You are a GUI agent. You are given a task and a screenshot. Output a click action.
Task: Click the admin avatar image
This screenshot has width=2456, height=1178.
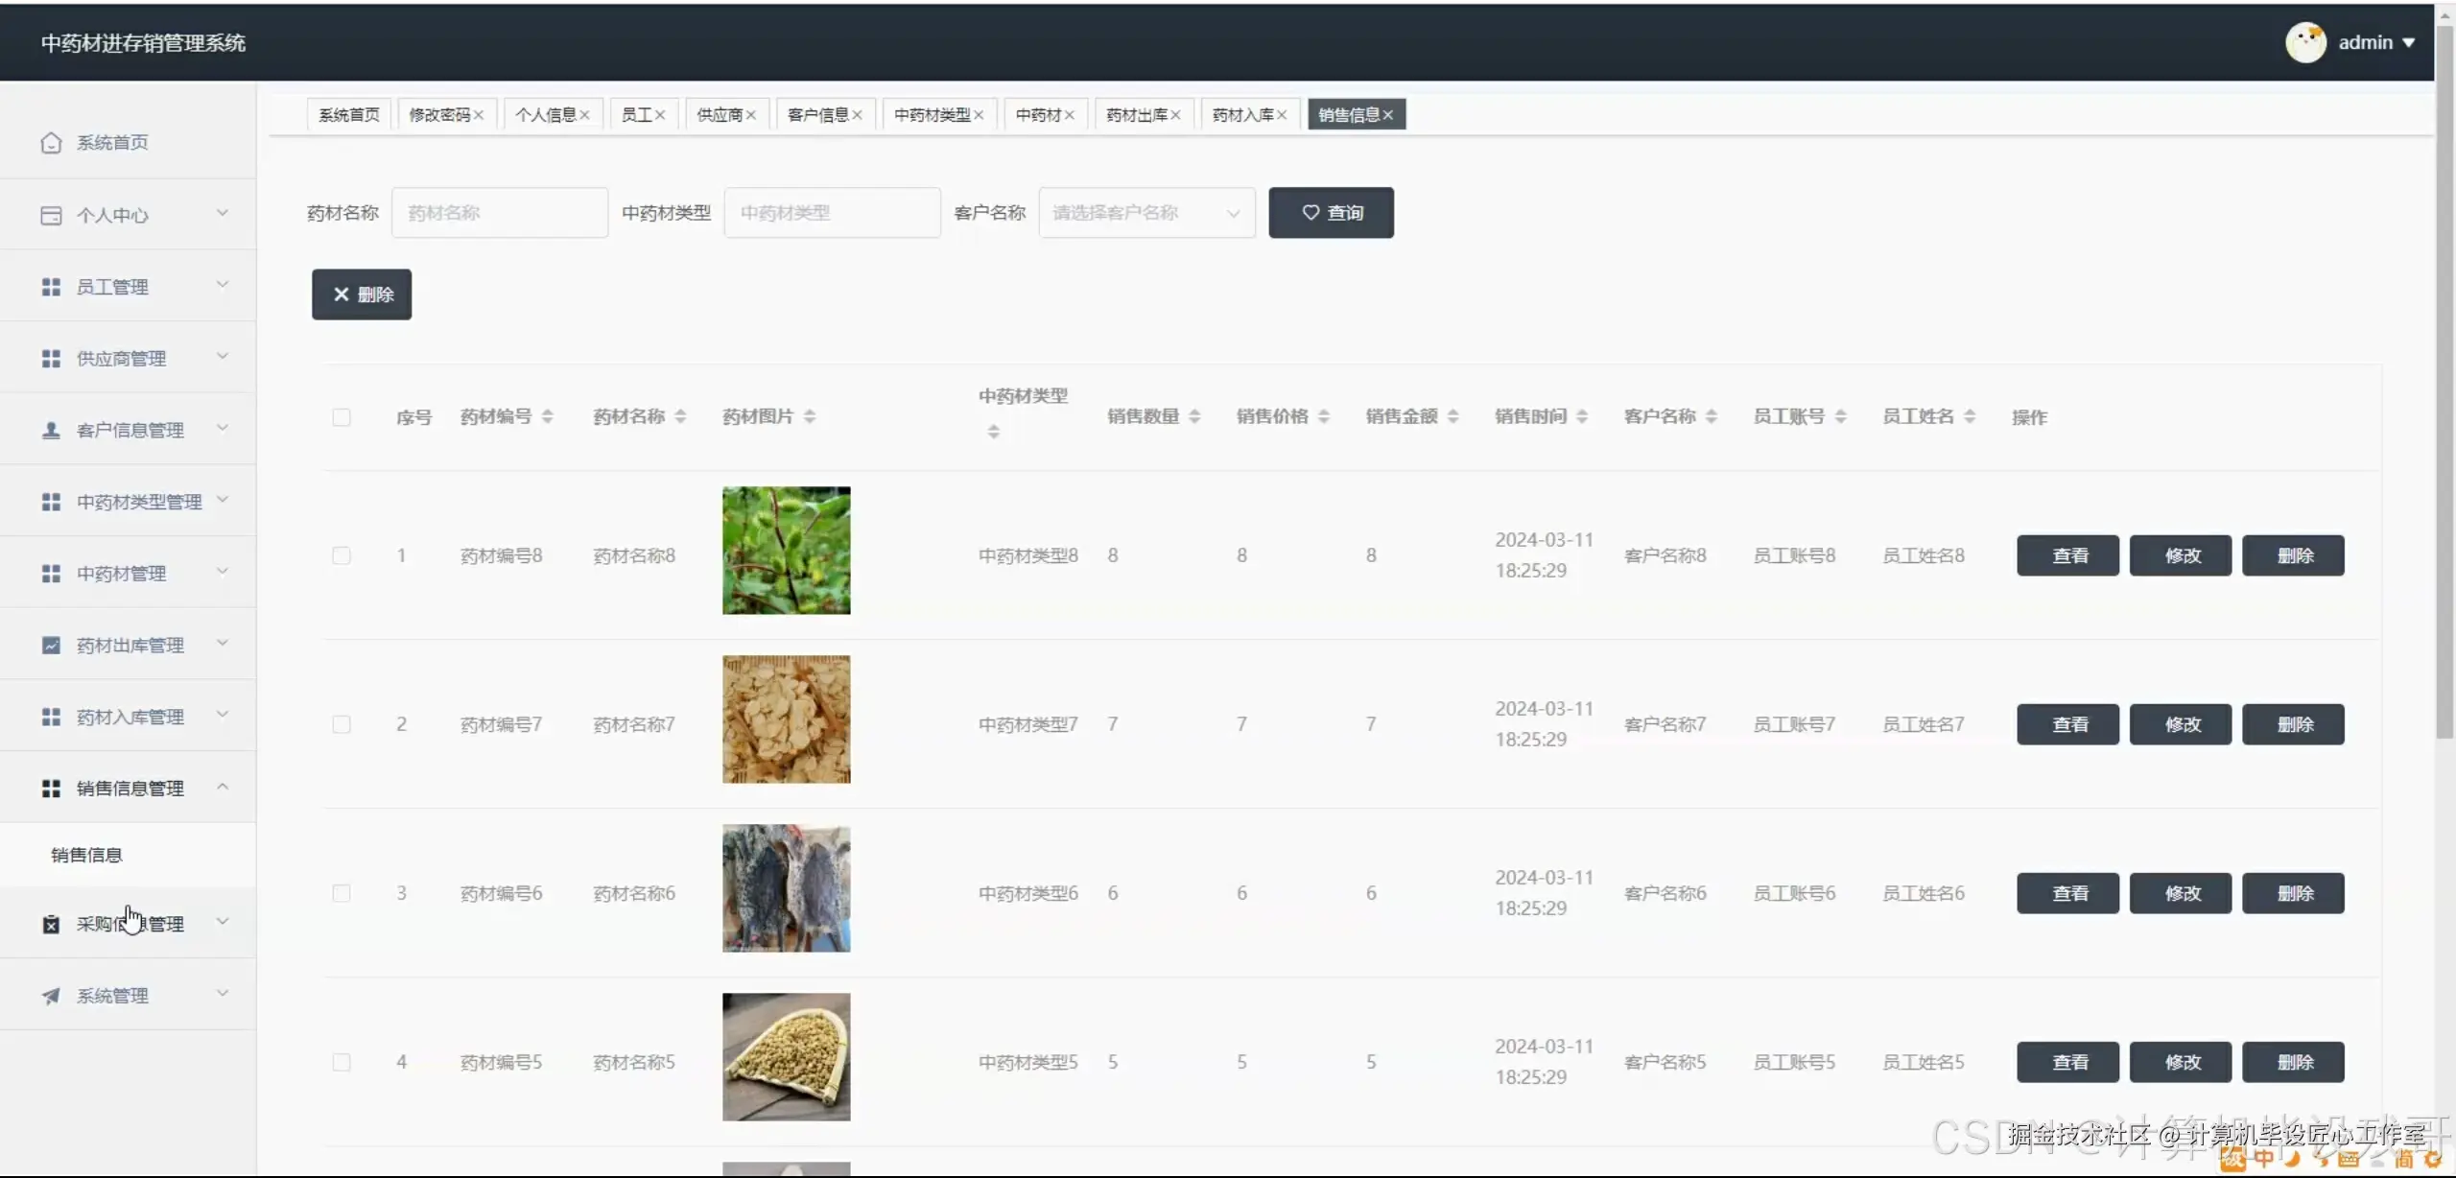pos(2305,42)
